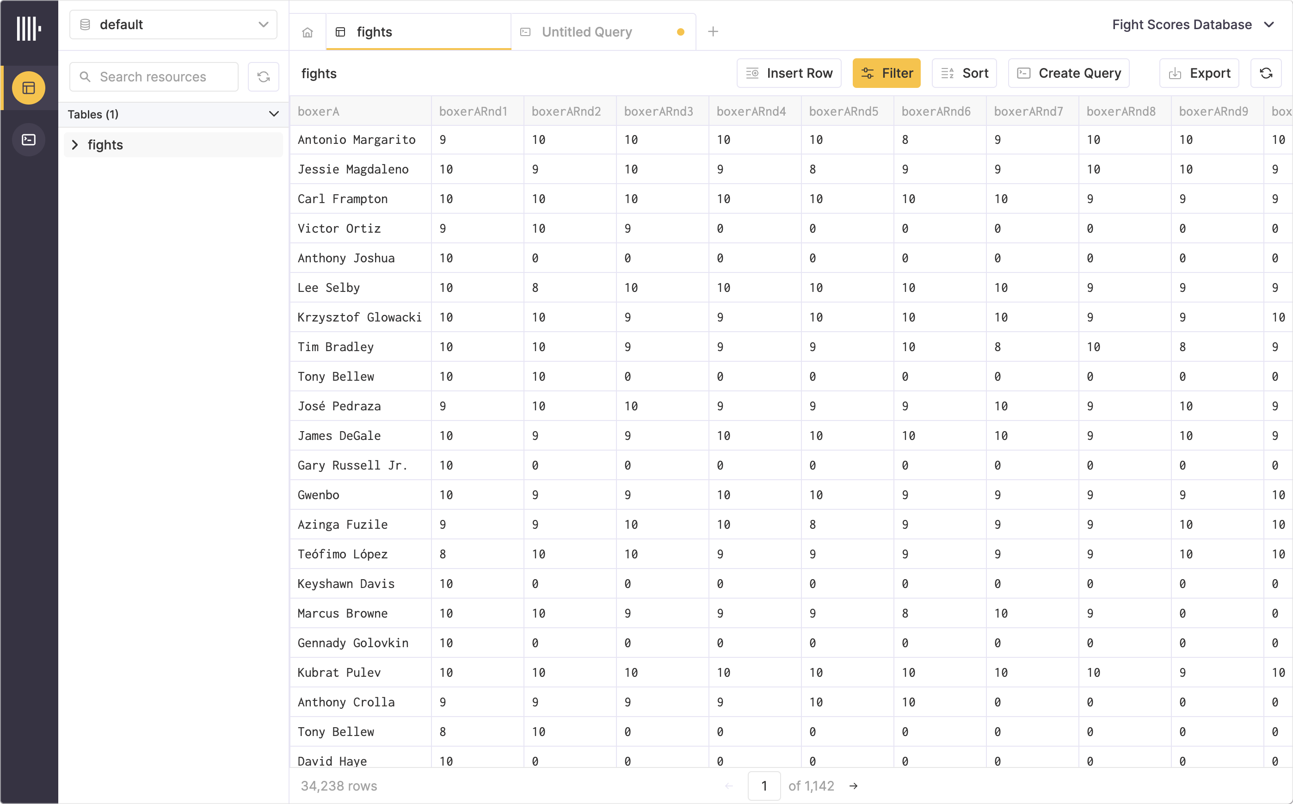Select the Carl Frampton cell
The height and width of the screenshot is (804, 1293).
(360, 199)
